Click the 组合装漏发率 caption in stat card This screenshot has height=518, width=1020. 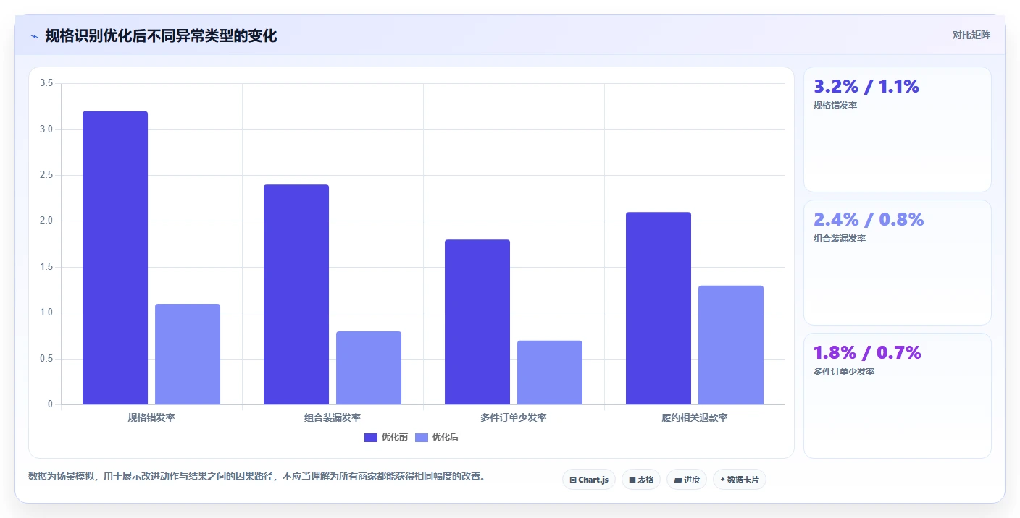point(840,239)
